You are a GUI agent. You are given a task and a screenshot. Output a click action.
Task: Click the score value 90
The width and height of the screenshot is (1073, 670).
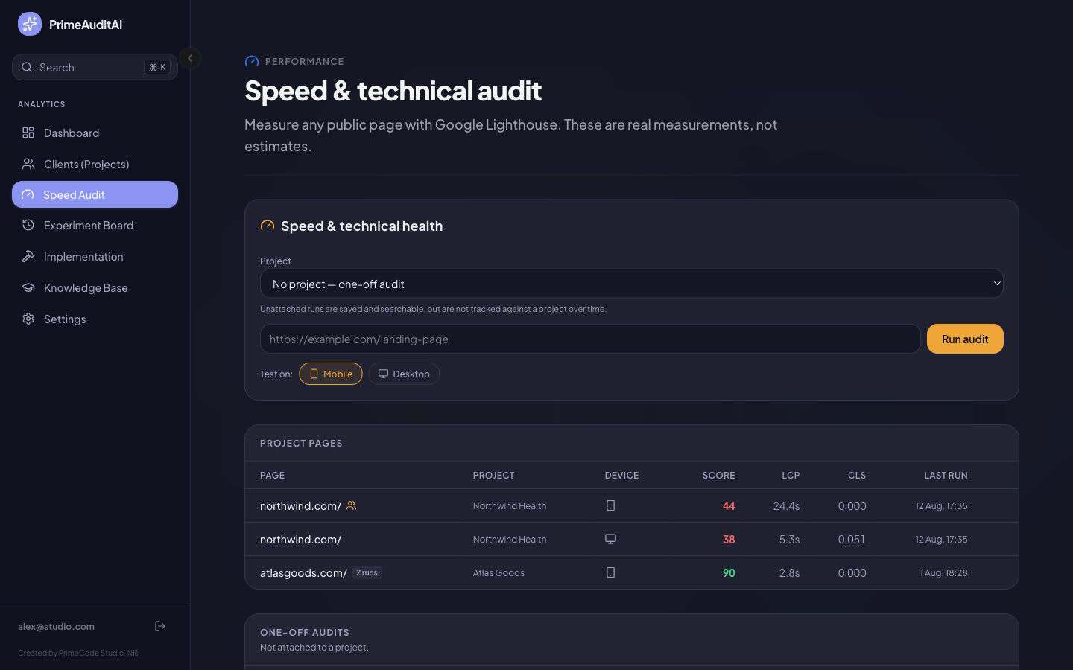click(x=729, y=572)
